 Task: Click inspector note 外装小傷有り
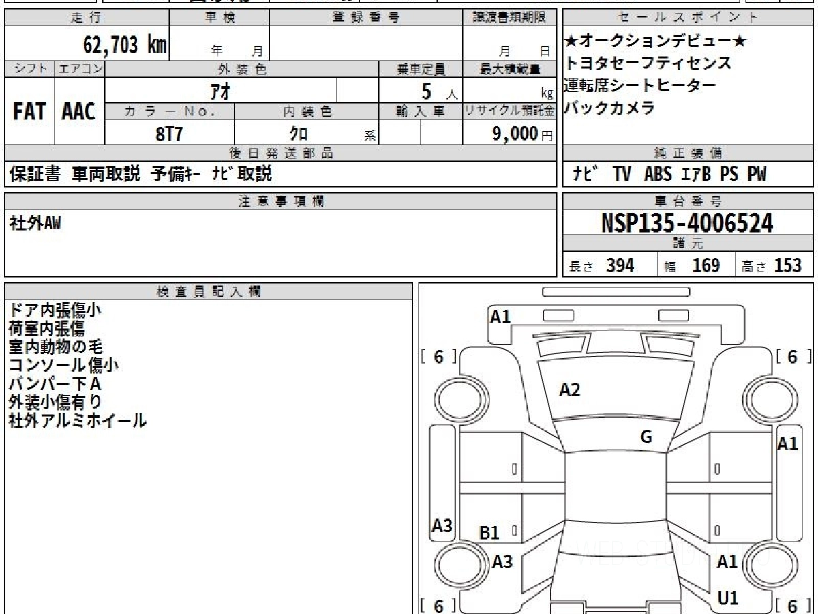56,402
